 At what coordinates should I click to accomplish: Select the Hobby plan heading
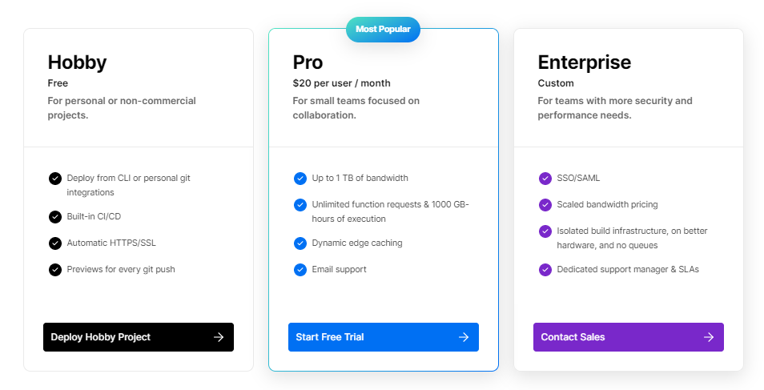tap(77, 62)
